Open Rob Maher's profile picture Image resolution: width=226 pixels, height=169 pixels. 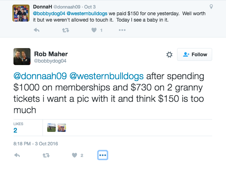22,56
